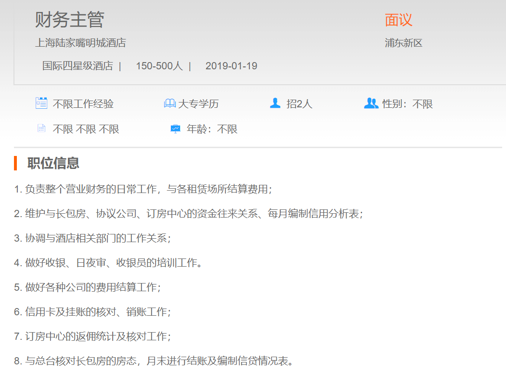Image resolution: width=506 pixels, height=374 pixels.
Task: Click the open book icon beside 大专学历
Action: [x=170, y=103]
